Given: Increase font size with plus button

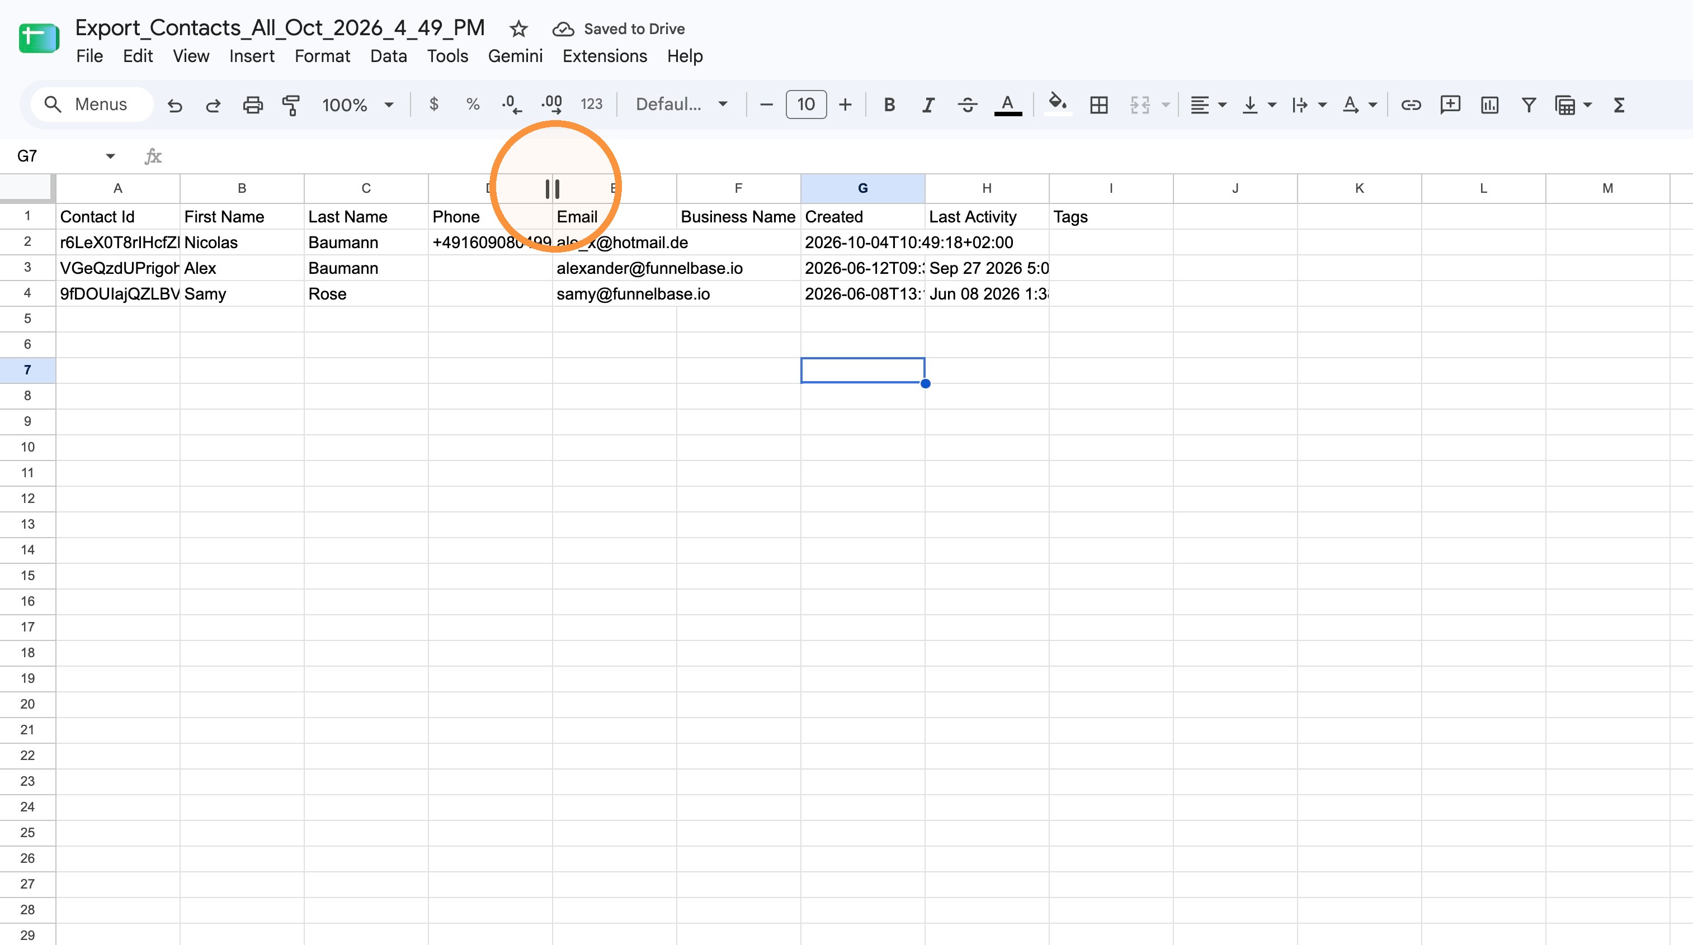Looking at the screenshot, I should pyautogui.click(x=845, y=105).
